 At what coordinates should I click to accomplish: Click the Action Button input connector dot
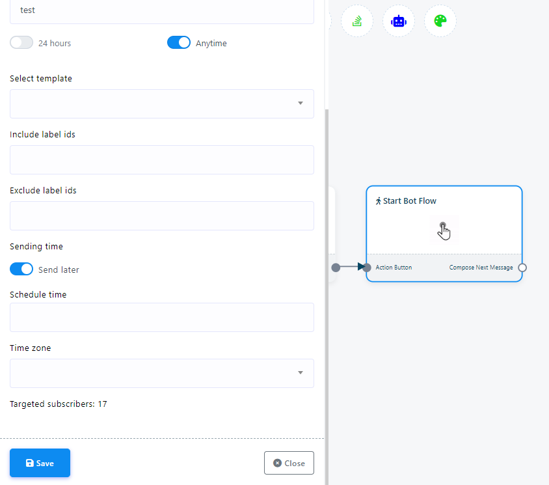pos(367,268)
